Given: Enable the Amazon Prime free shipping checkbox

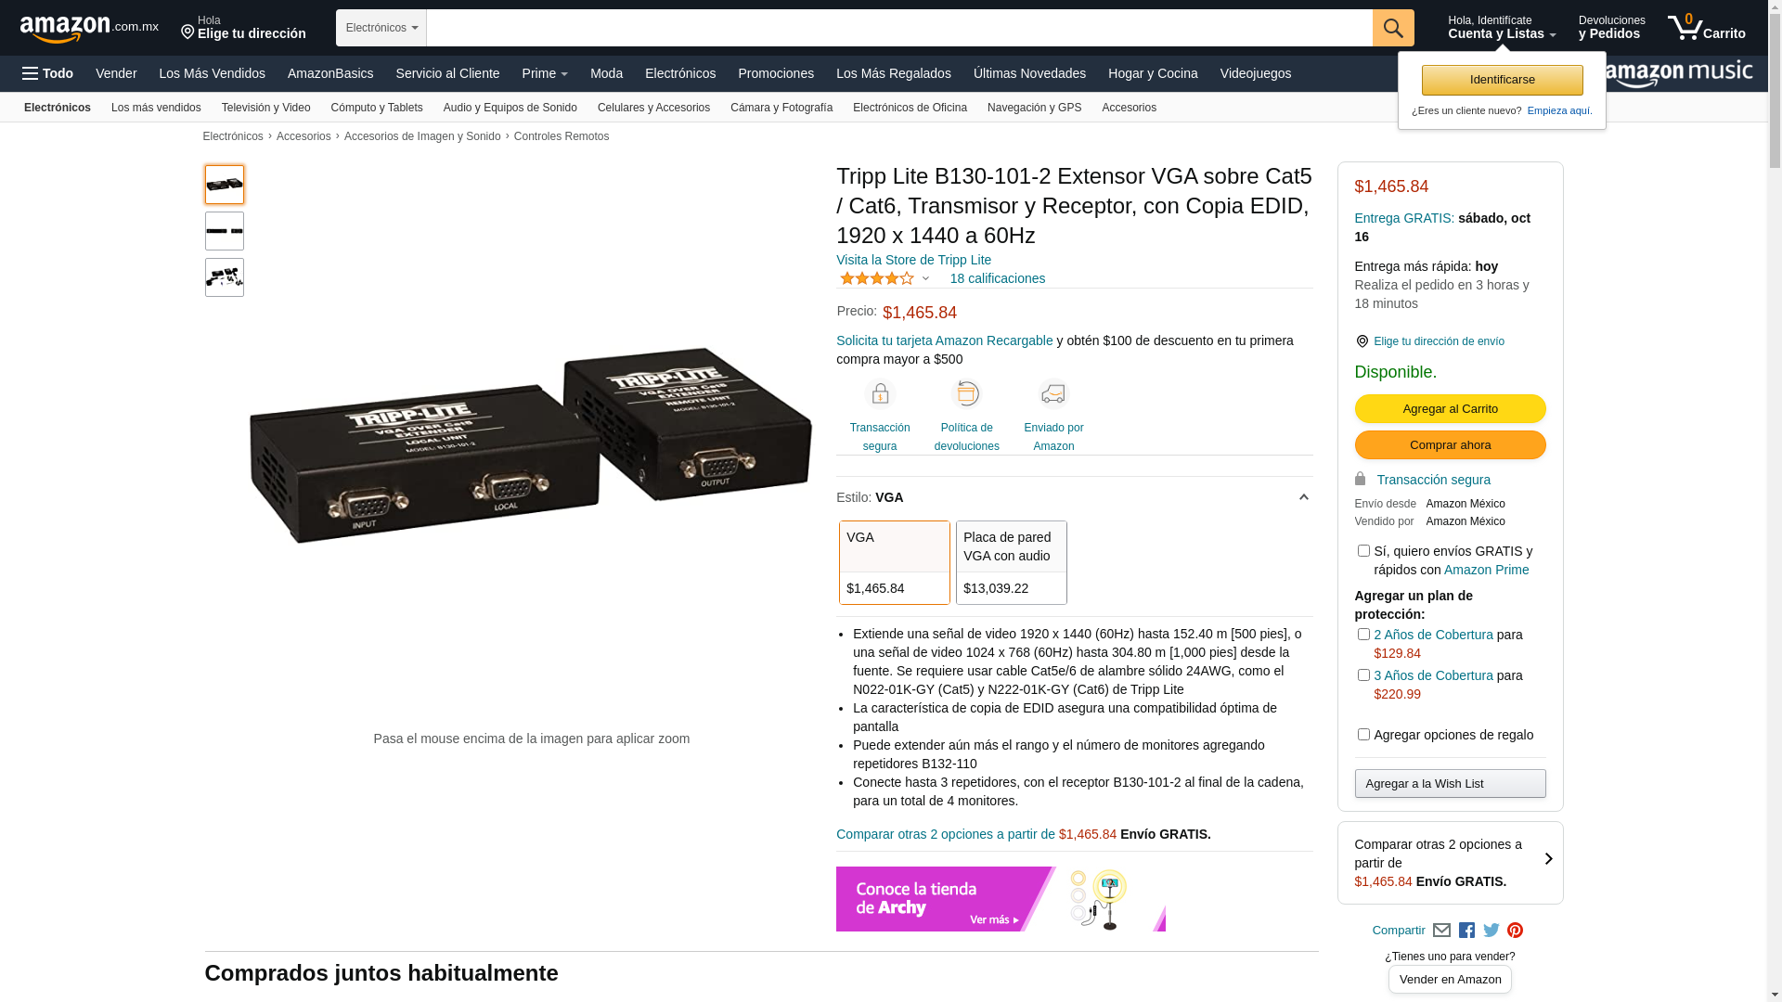Looking at the screenshot, I should (1363, 551).
